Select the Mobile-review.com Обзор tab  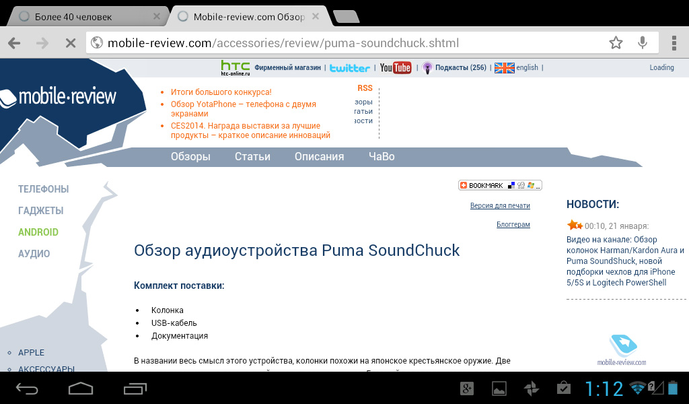[x=249, y=17]
